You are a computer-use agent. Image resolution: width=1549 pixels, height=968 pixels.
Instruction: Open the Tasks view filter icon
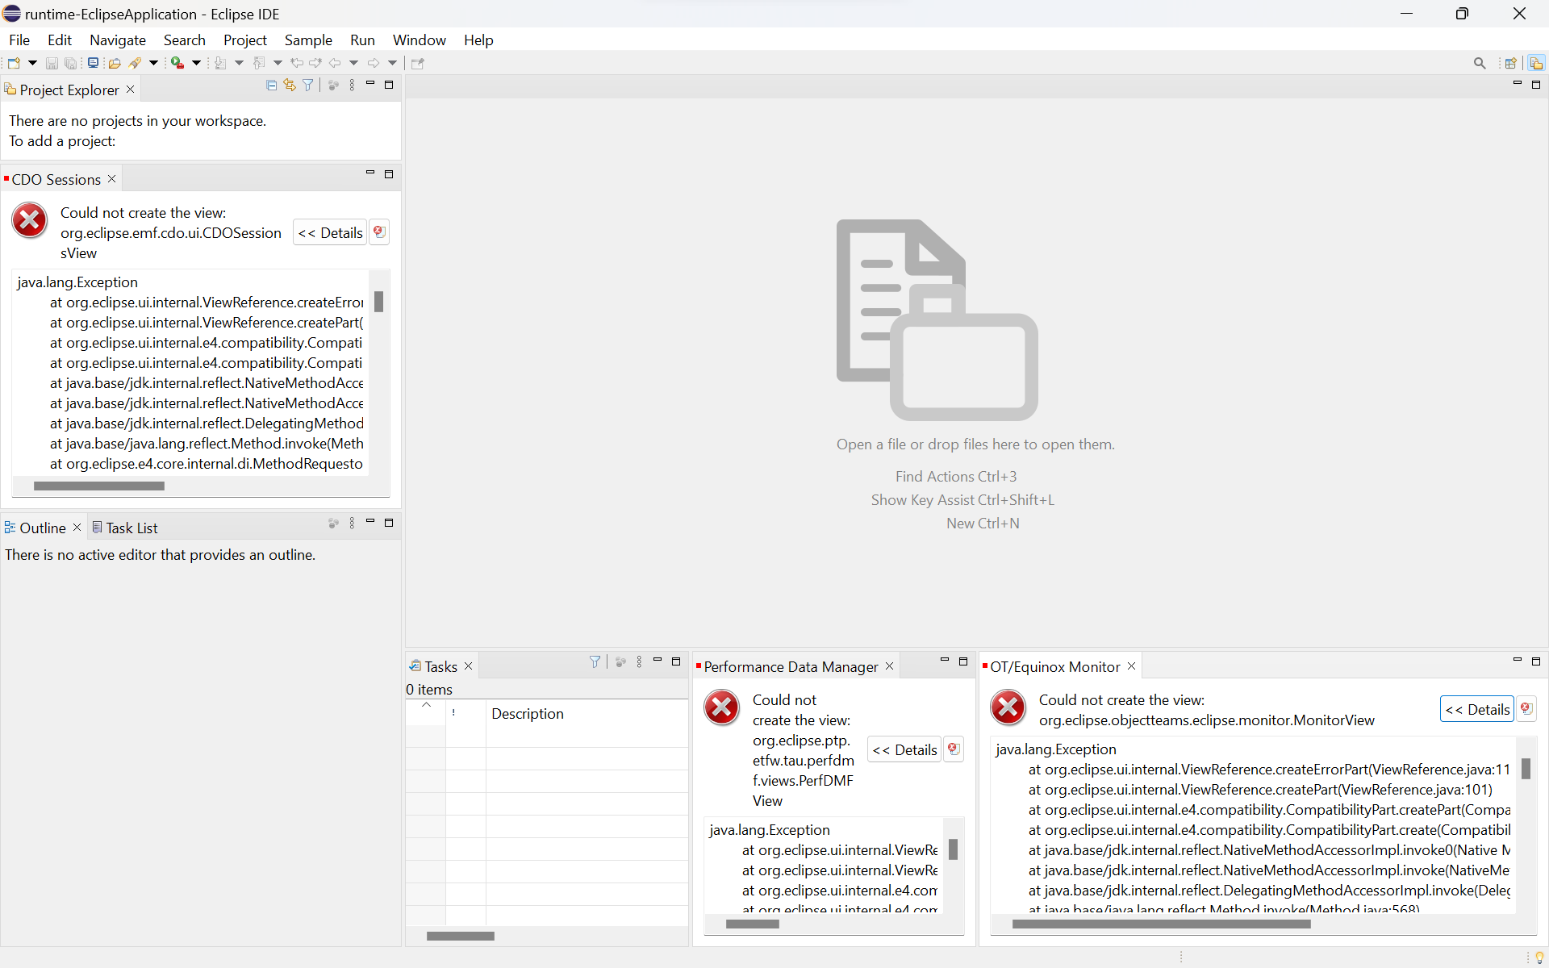tap(595, 661)
